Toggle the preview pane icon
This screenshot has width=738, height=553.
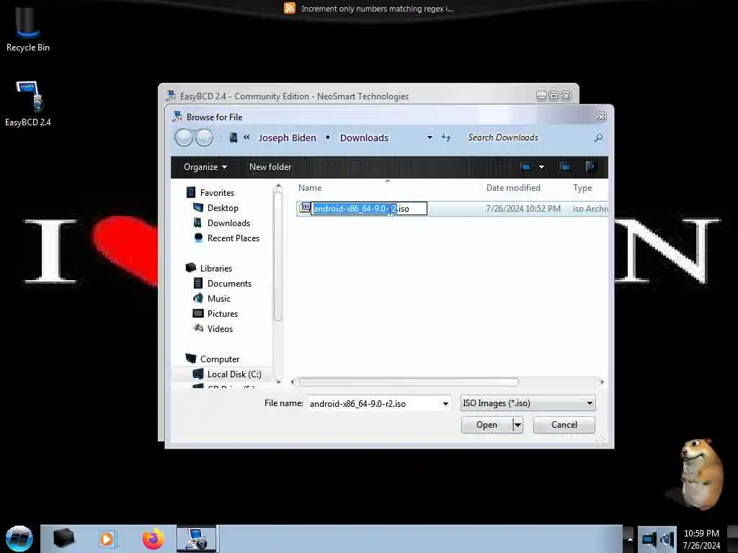click(565, 167)
